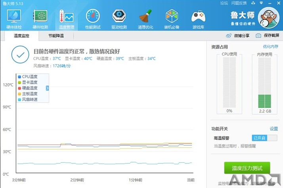283x188 pixels.
Task: Open 设置 settings link
Action: (274, 129)
